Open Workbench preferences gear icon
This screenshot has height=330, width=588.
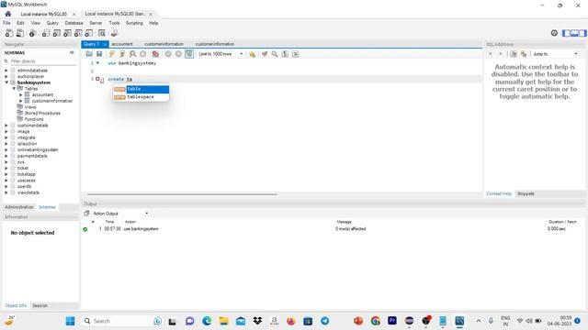(554, 33)
